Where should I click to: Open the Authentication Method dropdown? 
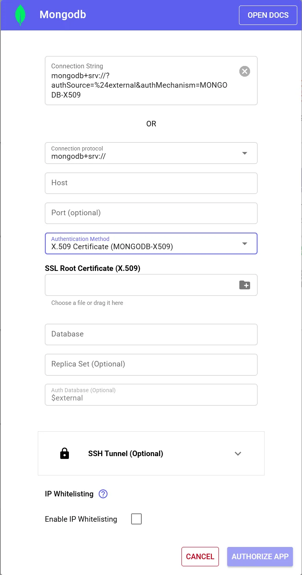pos(151,243)
